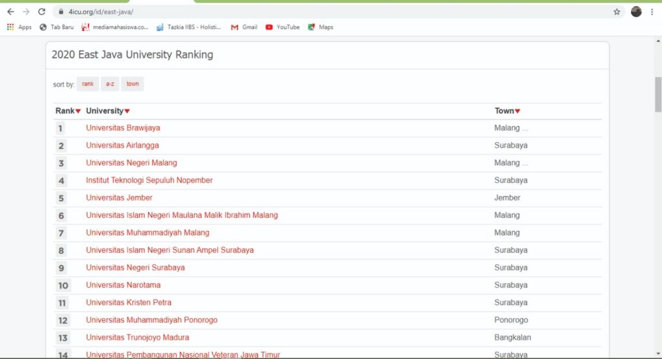This screenshot has width=662, height=359.
Task: Sort the list by rank button
Action: (88, 83)
